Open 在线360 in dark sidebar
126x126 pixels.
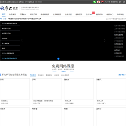tap(5, 38)
